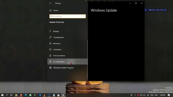Open the clock showing 1:40 PM
The width and height of the screenshot is (173, 97).
[x=162, y=95]
